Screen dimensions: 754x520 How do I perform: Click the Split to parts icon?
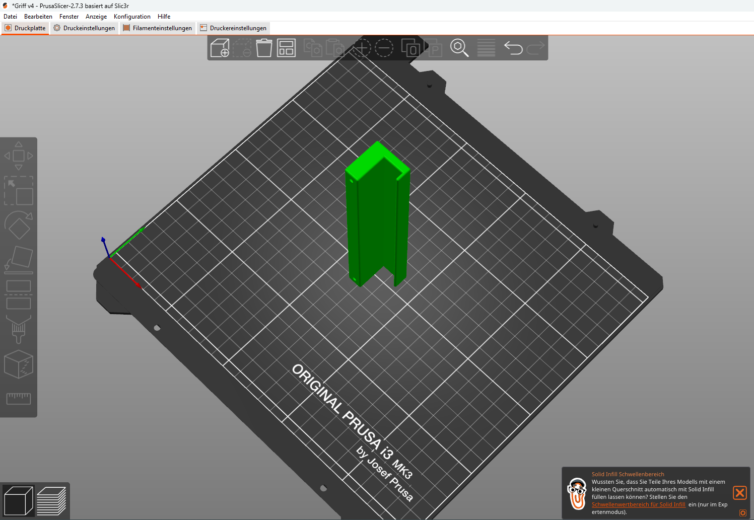(433, 48)
